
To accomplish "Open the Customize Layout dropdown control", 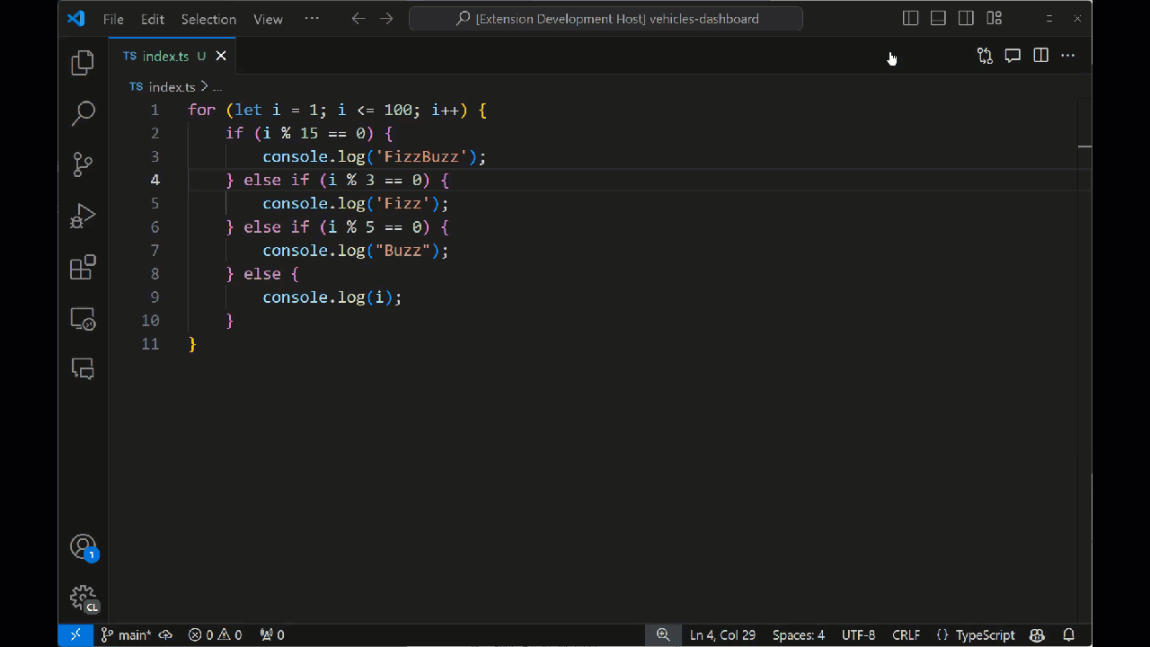I will point(994,18).
